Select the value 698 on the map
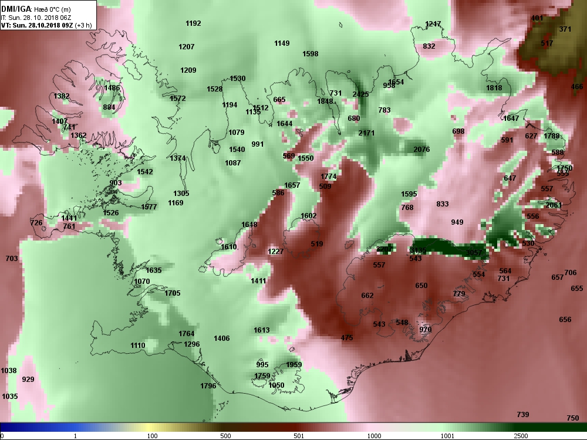Screen dimensions: 587x440 pyautogui.click(x=458, y=131)
